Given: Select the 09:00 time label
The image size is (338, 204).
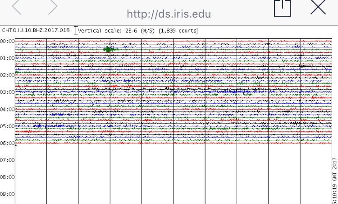Looking at the screenshot, I should tap(7, 194).
